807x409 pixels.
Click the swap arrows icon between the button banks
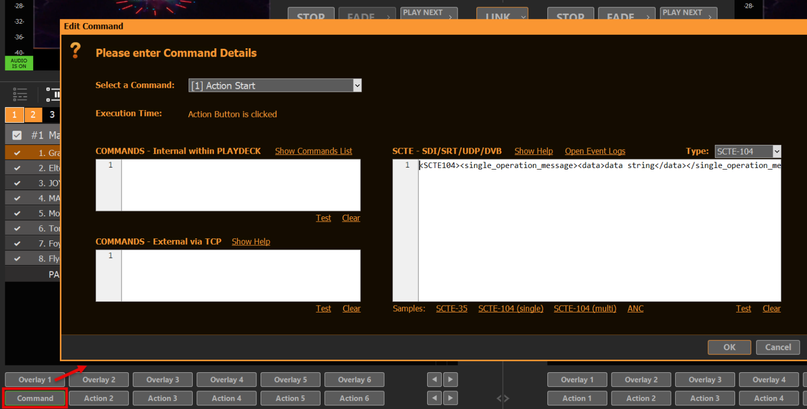[x=503, y=398]
